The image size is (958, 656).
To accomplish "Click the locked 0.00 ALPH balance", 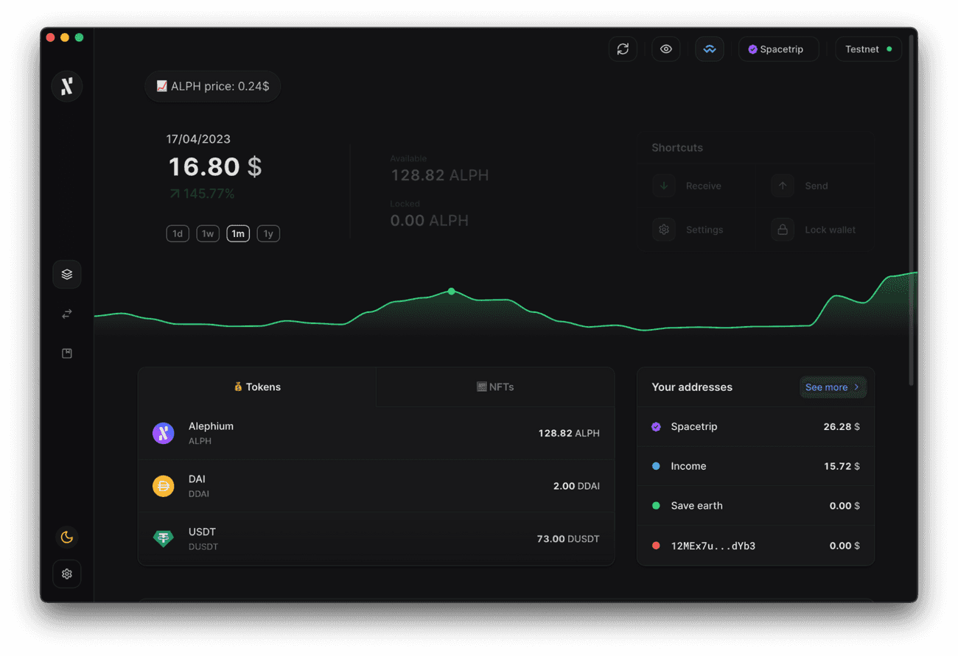I will click(429, 221).
